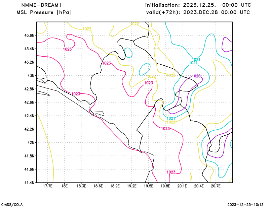
Task: Click the 43.6N latitude label
Action: (29, 36)
